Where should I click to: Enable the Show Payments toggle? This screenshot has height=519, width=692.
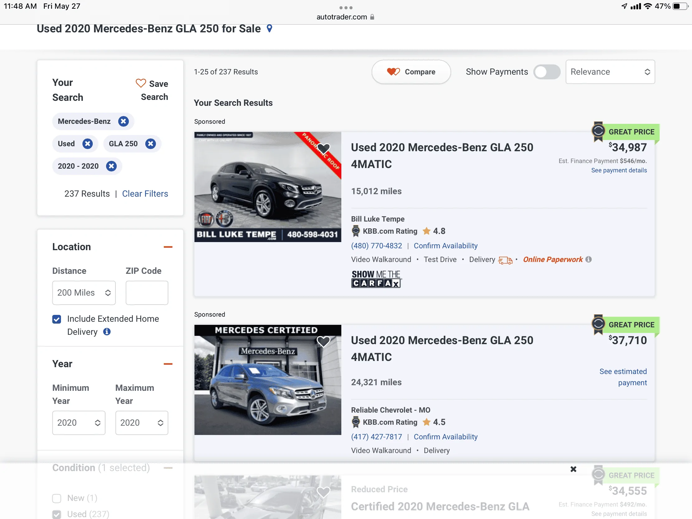(547, 72)
